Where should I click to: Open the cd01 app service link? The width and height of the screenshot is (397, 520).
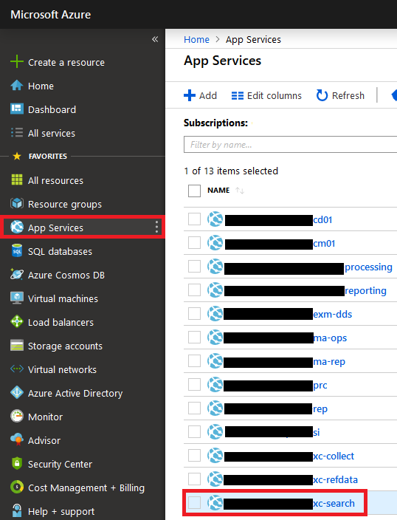(322, 220)
